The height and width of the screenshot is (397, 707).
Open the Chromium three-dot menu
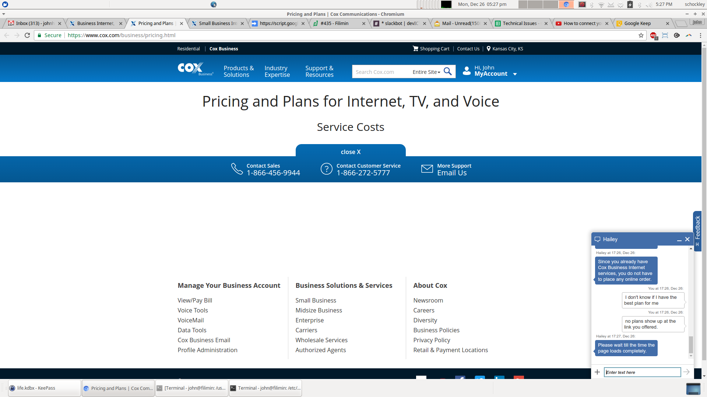point(700,35)
